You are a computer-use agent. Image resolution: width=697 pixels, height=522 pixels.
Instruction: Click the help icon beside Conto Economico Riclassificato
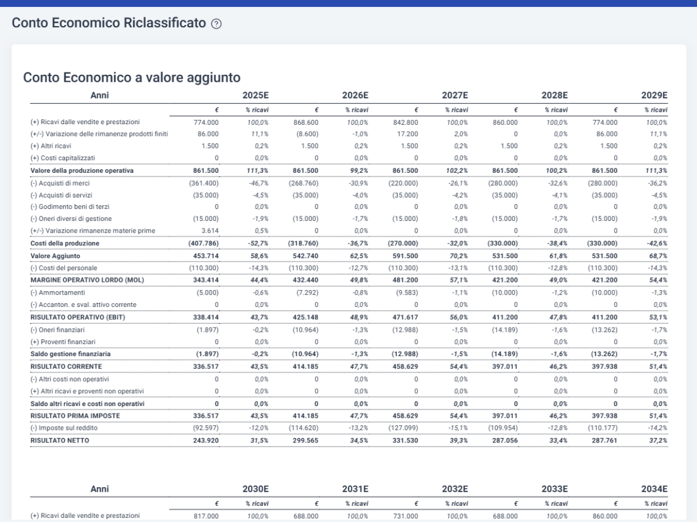point(216,24)
